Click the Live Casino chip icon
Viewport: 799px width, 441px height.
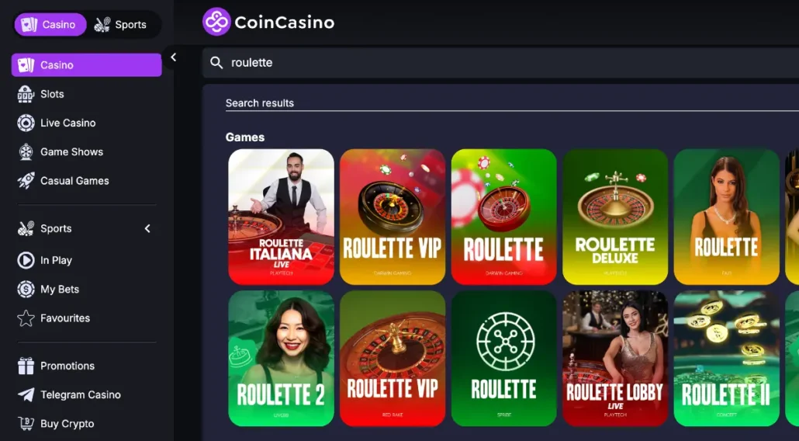(x=26, y=123)
